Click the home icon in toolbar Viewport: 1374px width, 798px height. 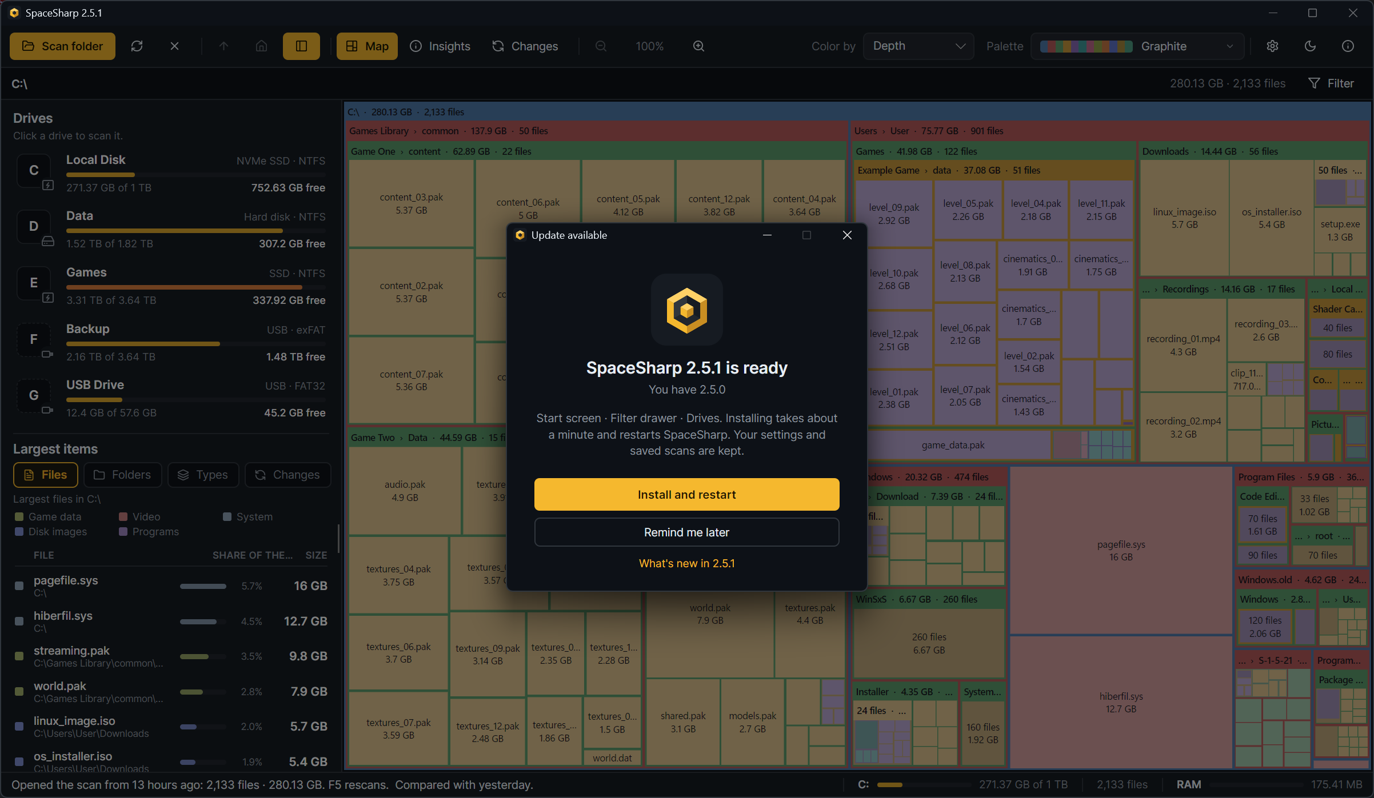(x=261, y=46)
